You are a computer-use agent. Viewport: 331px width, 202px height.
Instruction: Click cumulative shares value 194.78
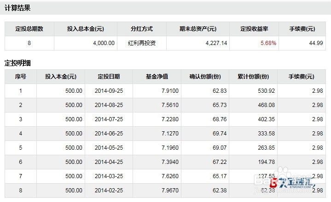(x=267, y=162)
